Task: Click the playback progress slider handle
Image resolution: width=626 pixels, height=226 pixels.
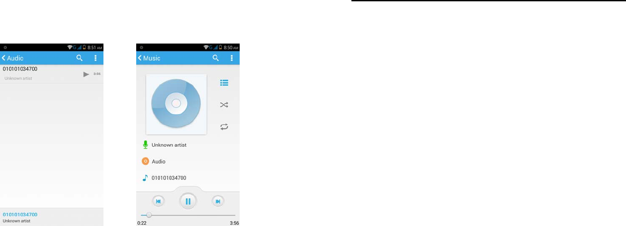Action: coord(149,215)
